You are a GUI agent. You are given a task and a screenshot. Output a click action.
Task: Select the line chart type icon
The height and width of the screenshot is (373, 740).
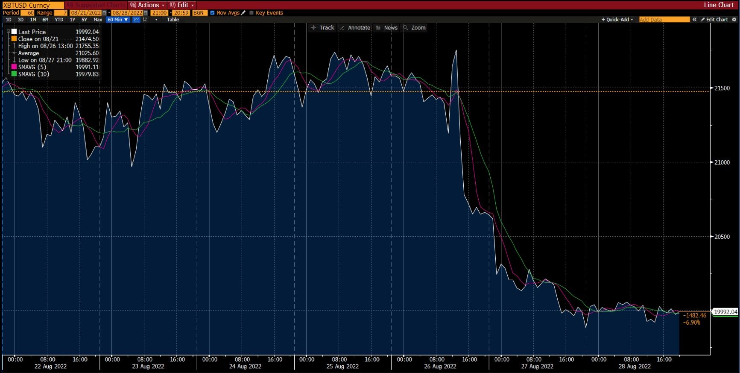137,20
